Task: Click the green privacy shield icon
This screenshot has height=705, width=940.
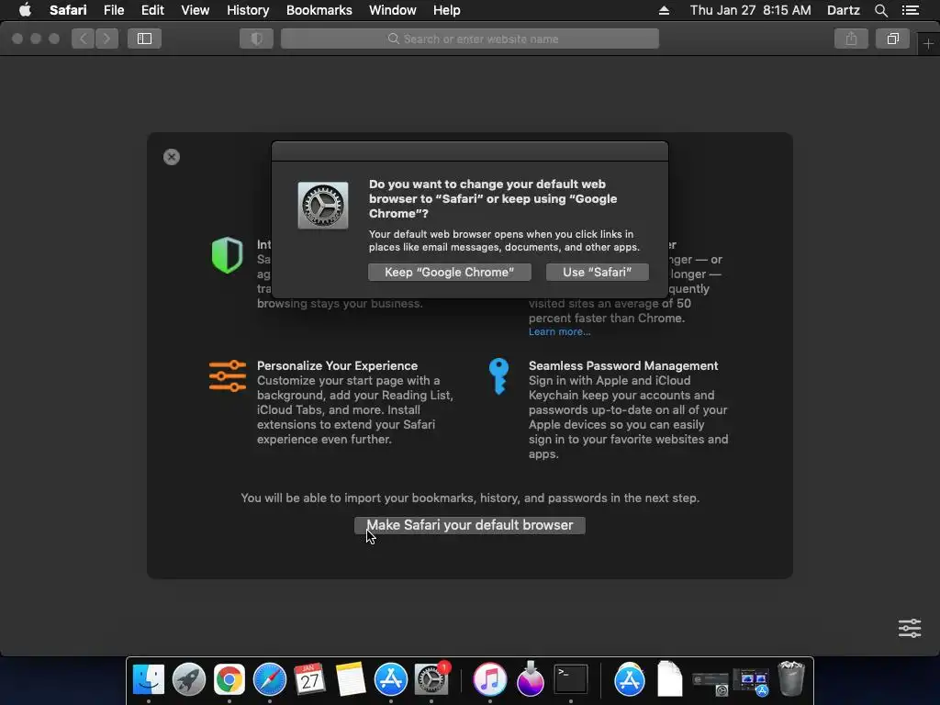Action: [x=228, y=255]
